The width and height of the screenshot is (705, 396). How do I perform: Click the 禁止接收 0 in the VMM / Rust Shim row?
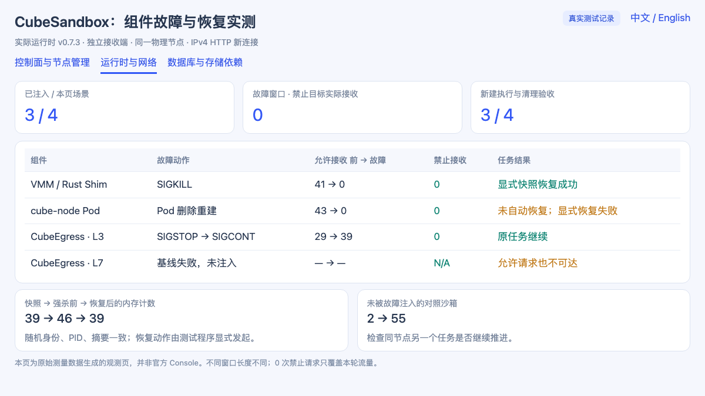(437, 184)
